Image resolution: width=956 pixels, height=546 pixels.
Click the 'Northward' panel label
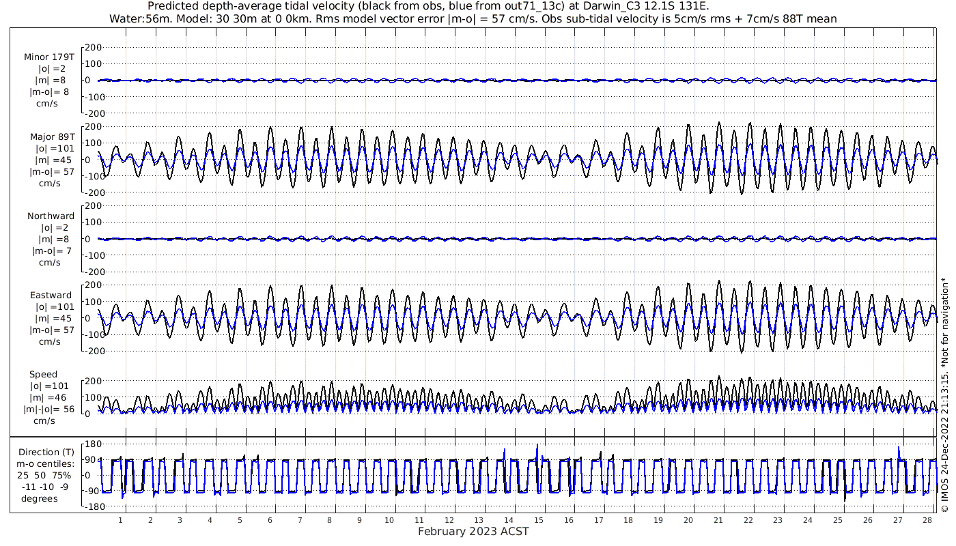51,216
